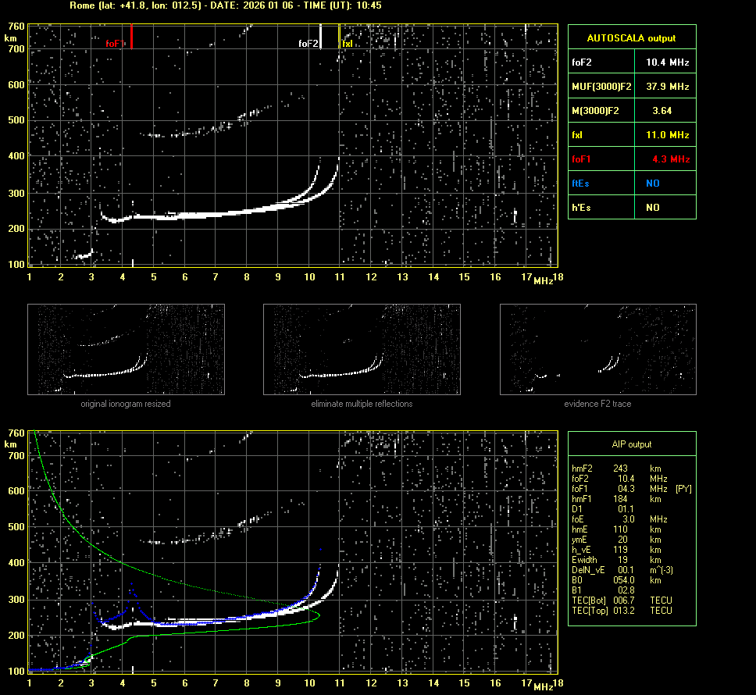Select the blue ftEs row label
Screen dimensions: 756x695
pos(583,183)
